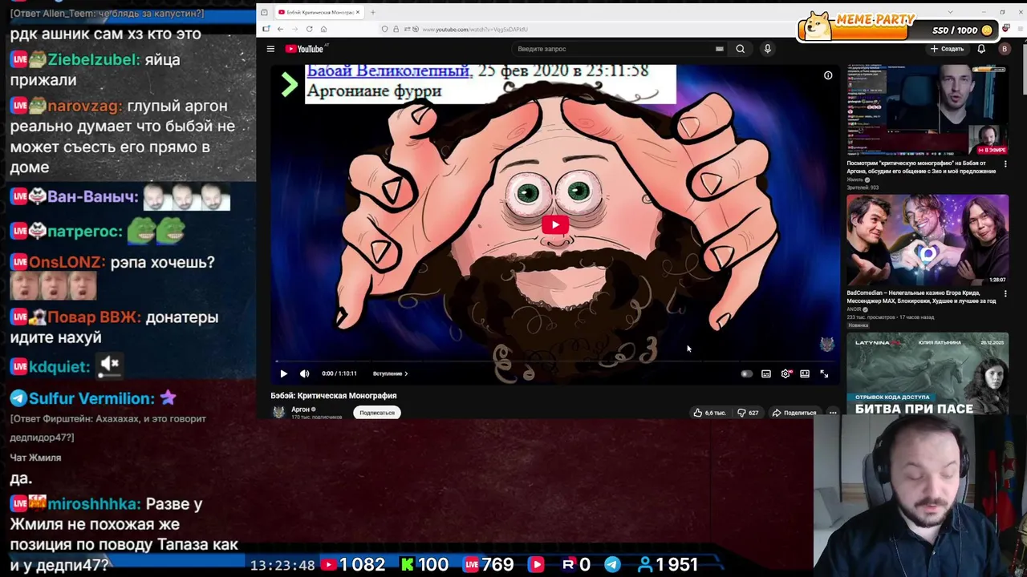Toggle subtitles in the player
Screen dimensions: 1027x577
coord(766,373)
